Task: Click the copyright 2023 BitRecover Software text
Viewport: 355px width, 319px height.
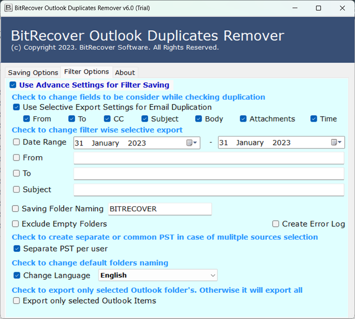Action: point(115,47)
